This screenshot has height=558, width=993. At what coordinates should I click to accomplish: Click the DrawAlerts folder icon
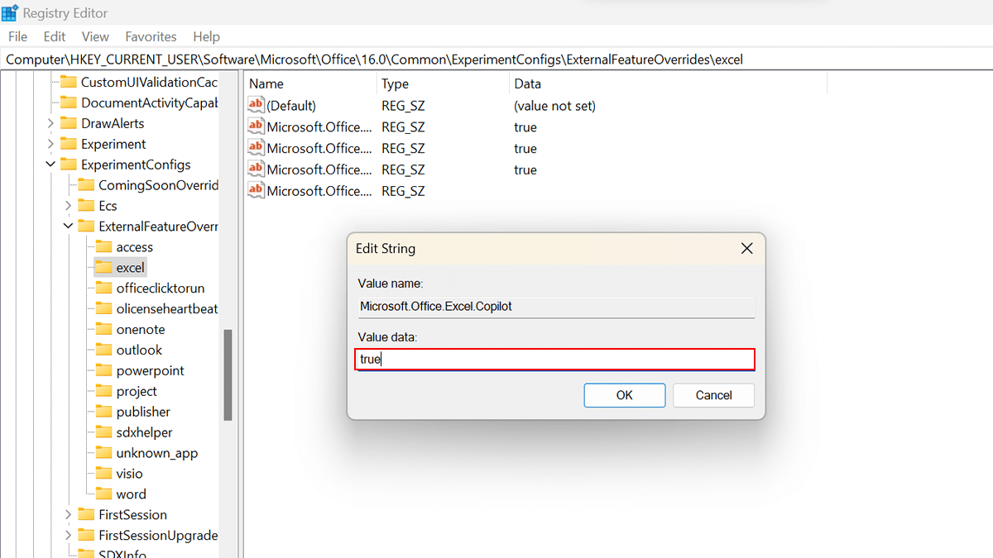click(69, 123)
